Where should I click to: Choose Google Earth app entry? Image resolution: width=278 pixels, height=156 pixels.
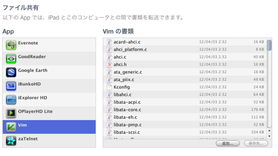(x=49, y=72)
